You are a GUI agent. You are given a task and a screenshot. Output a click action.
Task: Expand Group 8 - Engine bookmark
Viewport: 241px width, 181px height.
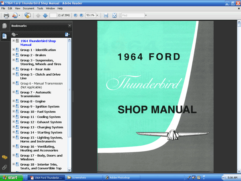(14, 101)
